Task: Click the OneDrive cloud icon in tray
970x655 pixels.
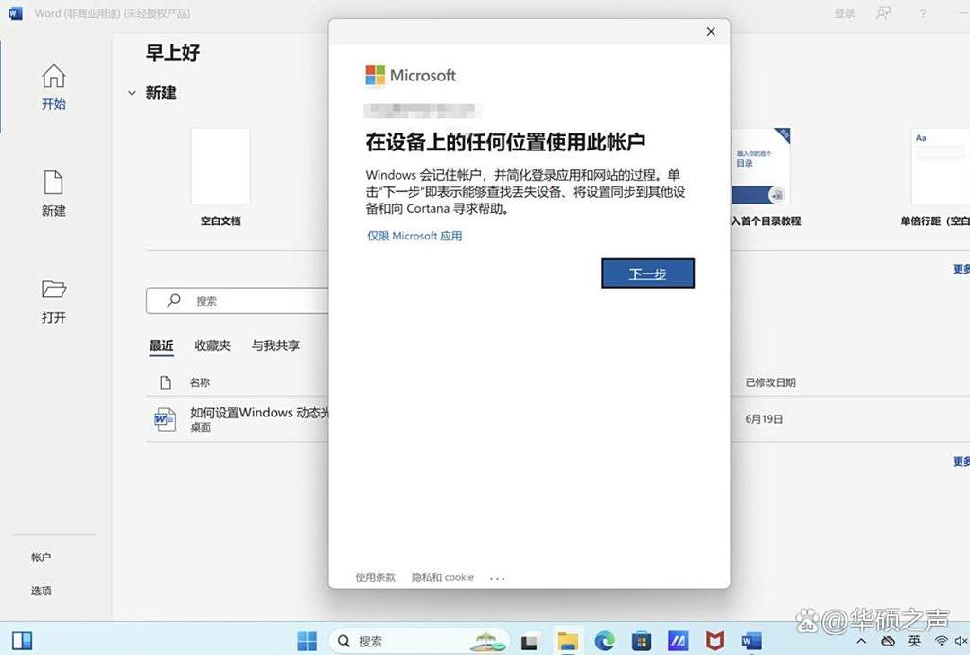Action: [888, 641]
